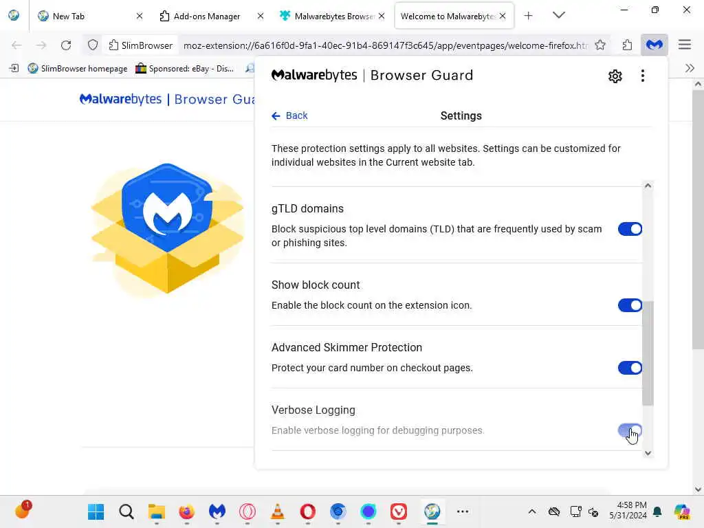Image resolution: width=704 pixels, height=528 pixels.
Task: Toggle Verbose Logging switch
Action: 630,430
